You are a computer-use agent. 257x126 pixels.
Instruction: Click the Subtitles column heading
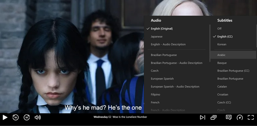coord(225,20)
